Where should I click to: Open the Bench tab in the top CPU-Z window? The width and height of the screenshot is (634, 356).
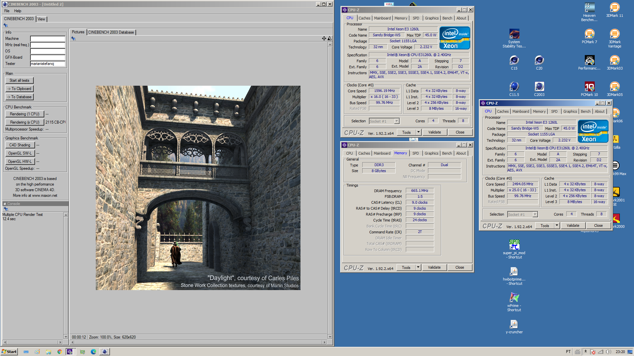tap(447, 18)
